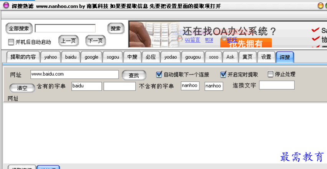Viewport: 327px width, 169px height.
Task: Click the 含有的字串 field containing baidu
Action: (86, 86)
